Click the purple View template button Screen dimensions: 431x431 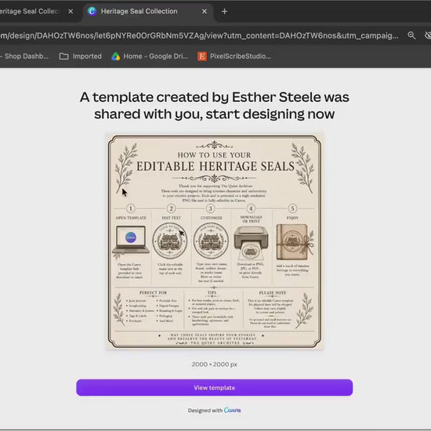pyautogui.click(x=215, y=388)
